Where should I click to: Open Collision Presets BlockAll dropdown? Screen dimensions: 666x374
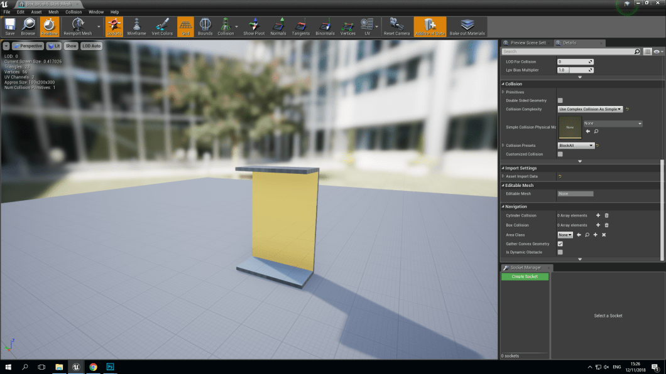(x=576, y=146)
